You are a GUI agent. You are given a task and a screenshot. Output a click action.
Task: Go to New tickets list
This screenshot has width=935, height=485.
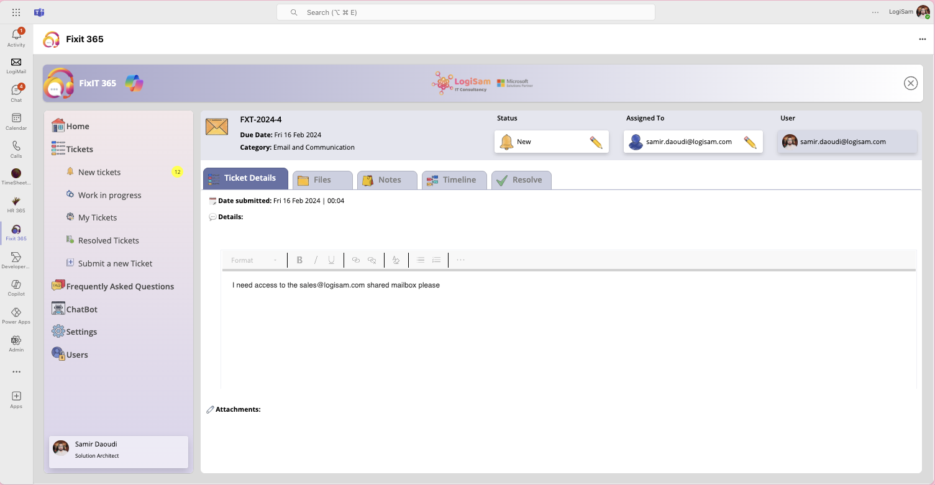tap(99, 172)
